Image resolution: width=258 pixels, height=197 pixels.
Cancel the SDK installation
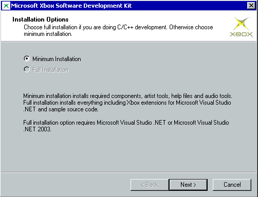pos(232,185)
